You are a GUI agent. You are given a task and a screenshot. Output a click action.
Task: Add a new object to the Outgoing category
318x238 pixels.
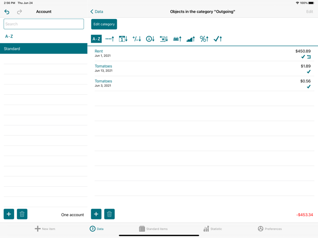click(x=96, y=214)
